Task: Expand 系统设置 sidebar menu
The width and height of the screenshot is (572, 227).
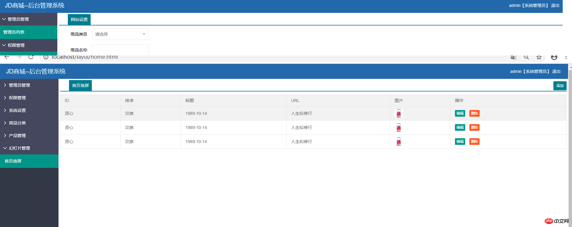Action: tap(29, 110)
